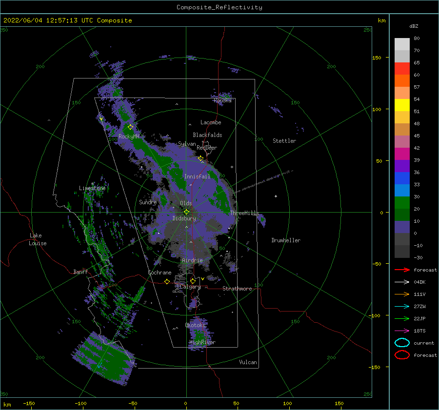Click the '04DK' legend text
439x410 pixels.
(419, 282)
